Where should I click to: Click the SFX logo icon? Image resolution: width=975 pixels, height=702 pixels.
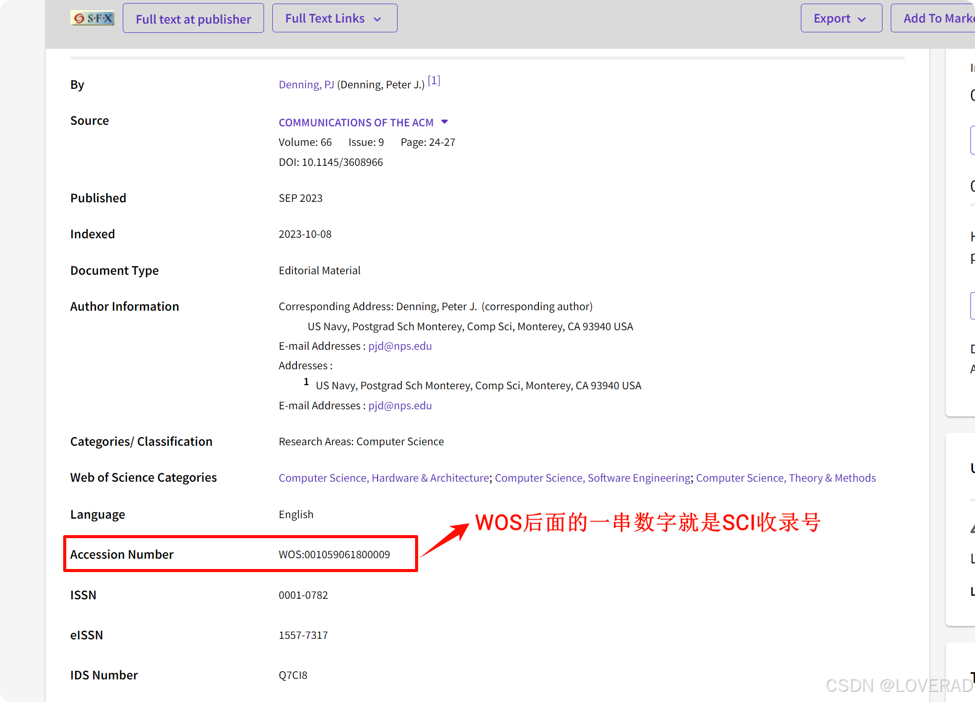pos(92,18)
